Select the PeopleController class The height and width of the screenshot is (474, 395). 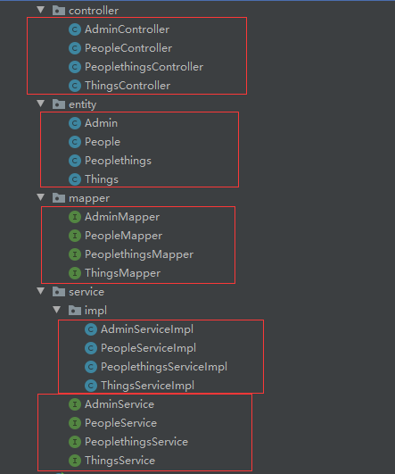click(x=128, y=48)
